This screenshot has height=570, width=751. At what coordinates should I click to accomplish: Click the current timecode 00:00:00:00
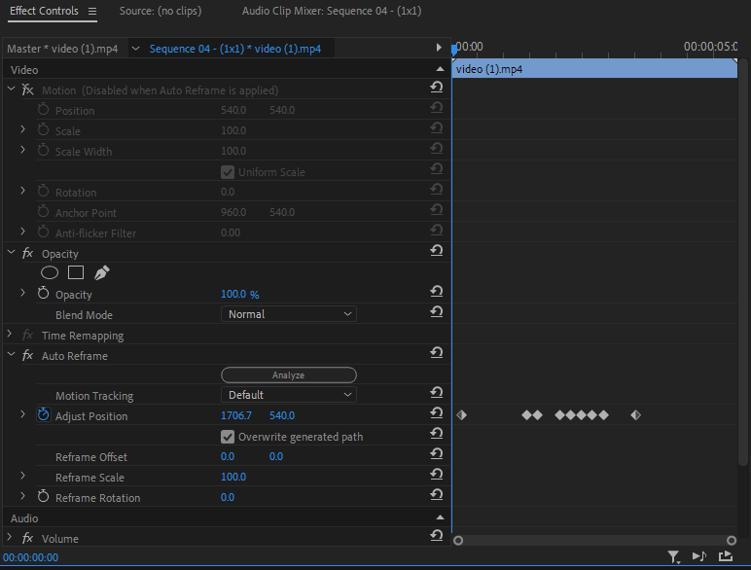pyautogui.click(x=31, y=557)
